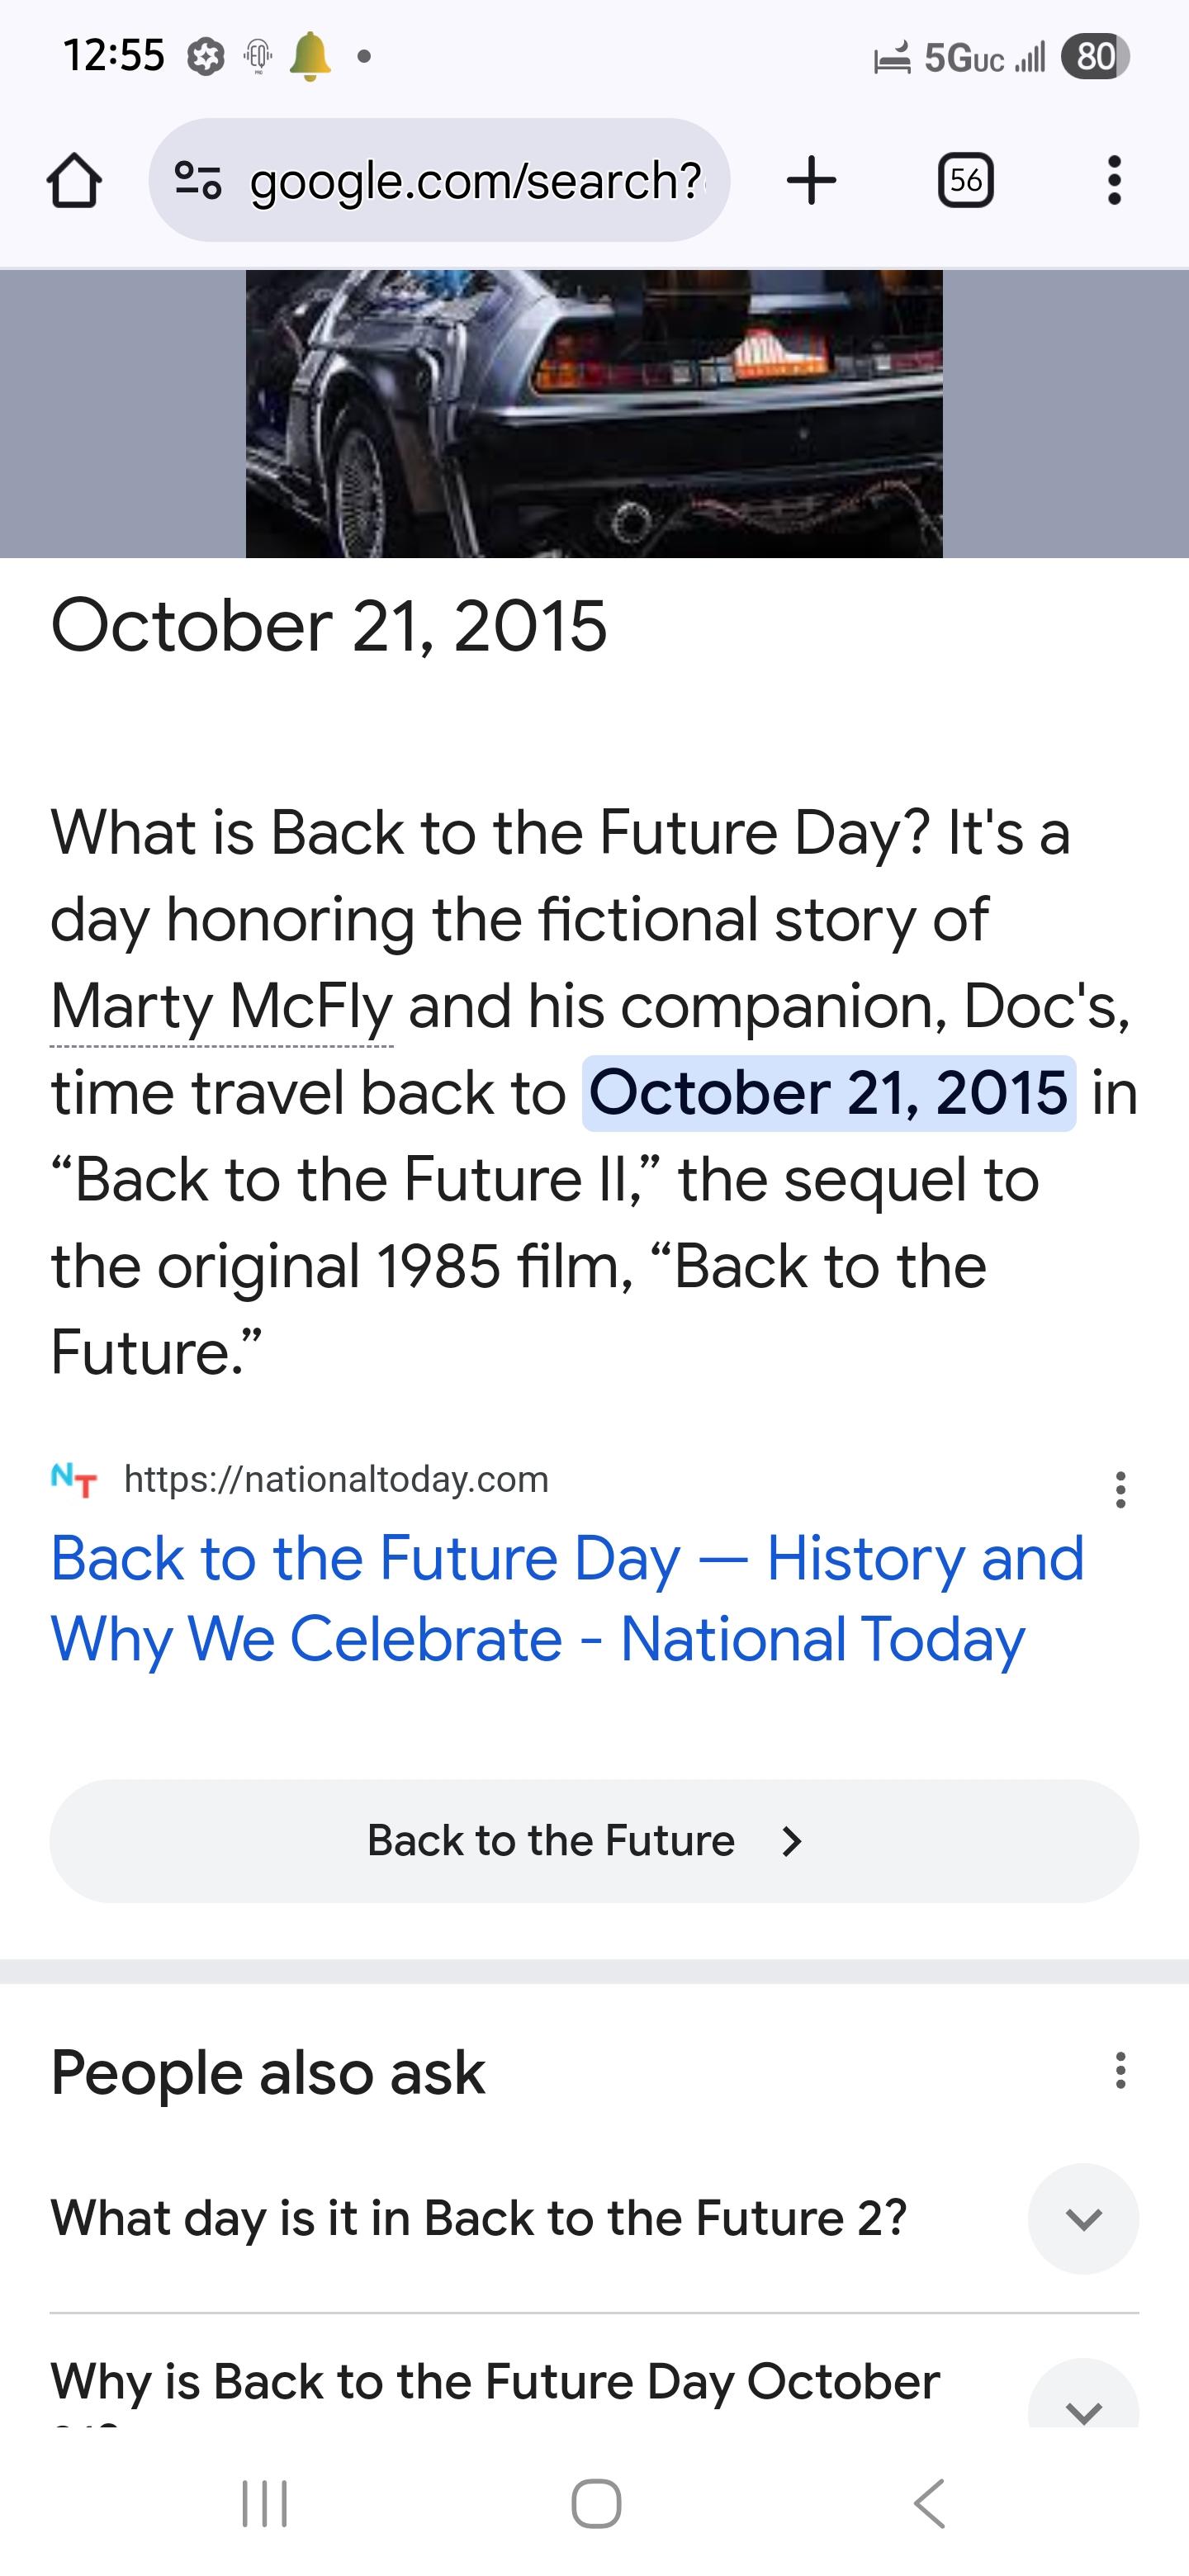This screenshot has width=1189, height=2576.
Task: Expand "What day is it in Back to the Future 2?"
Action: click(x=1083, y=2218)
